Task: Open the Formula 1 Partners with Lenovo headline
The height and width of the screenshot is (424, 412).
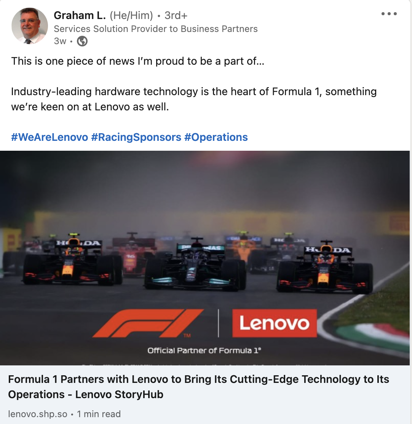Action: (198, 387)
